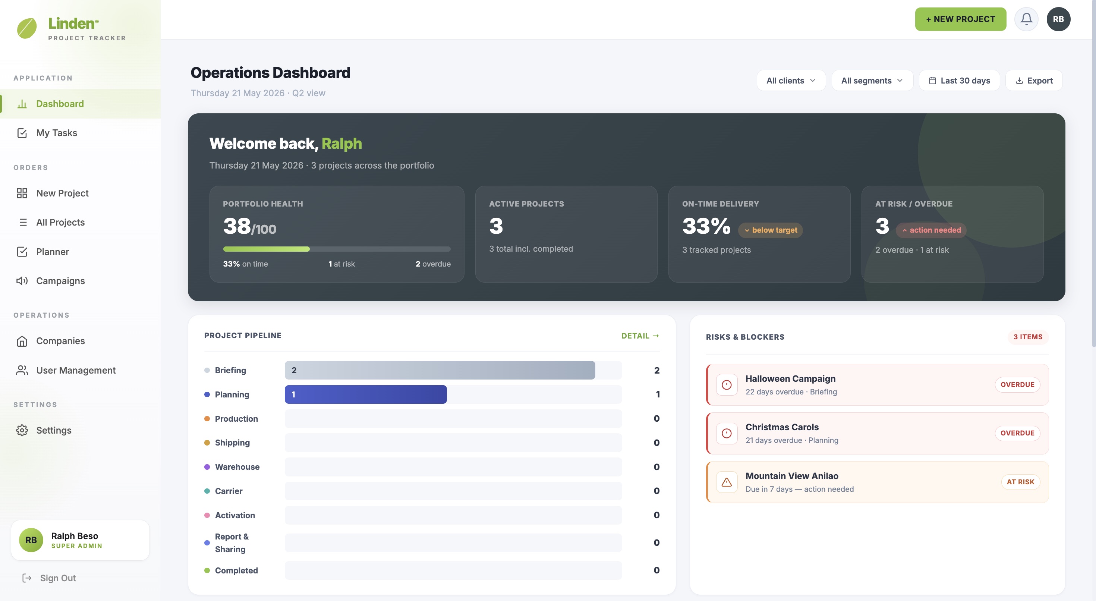Click the Companies building icon

pos(22,341)
